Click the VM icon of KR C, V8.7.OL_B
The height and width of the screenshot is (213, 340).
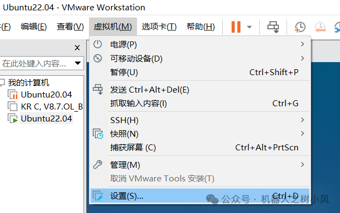(13, 106)
